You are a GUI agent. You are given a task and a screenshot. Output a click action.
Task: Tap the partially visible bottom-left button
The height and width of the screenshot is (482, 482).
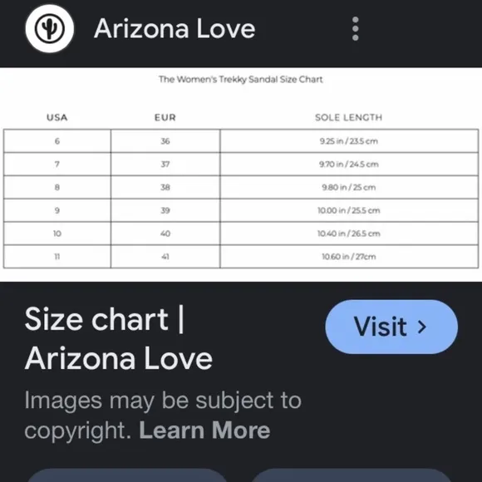[127, 475]
